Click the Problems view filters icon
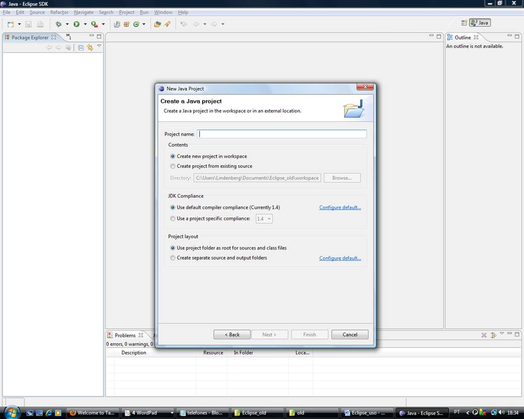 (493, 335)
